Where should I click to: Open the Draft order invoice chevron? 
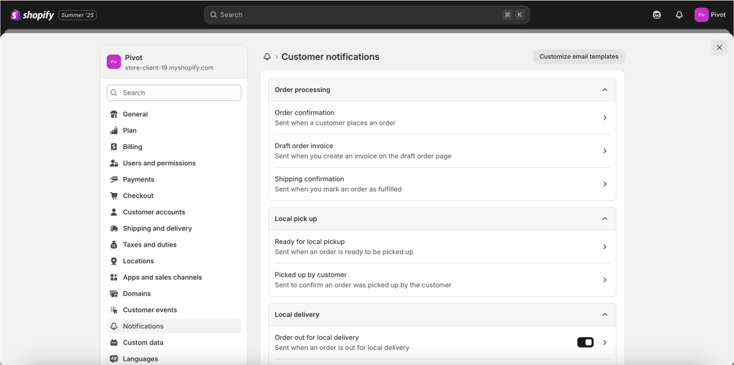(x=605, y=151)
